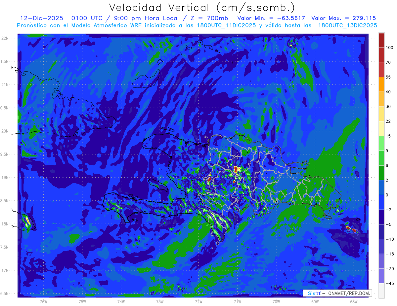Pick the colorbar swatch between -18 and -10

coord(381,246)
